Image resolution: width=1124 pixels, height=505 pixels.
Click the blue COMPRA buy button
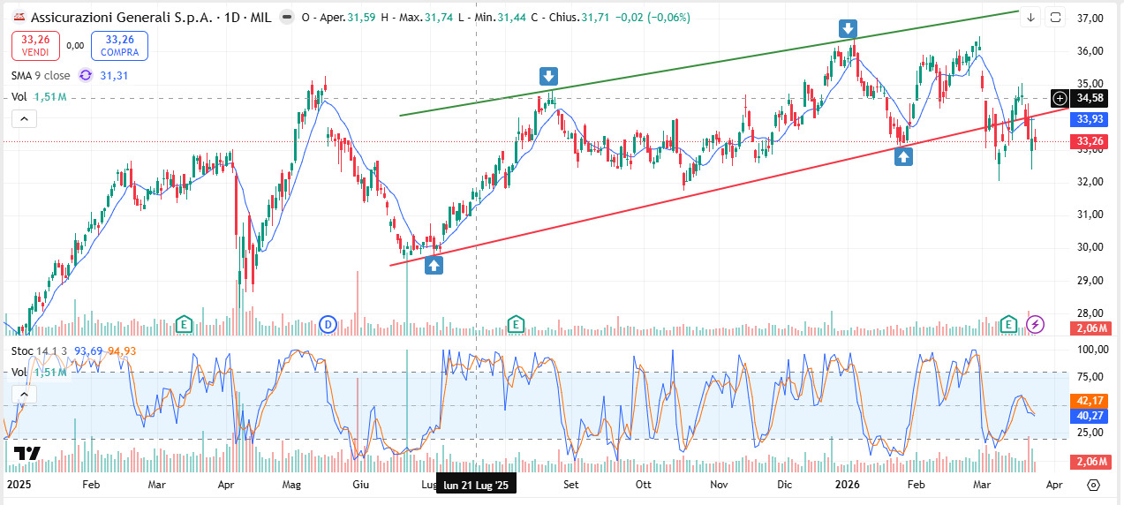tap(119, 45)
